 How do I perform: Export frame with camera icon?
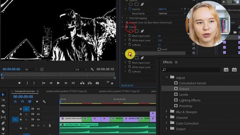click(97, 83)
